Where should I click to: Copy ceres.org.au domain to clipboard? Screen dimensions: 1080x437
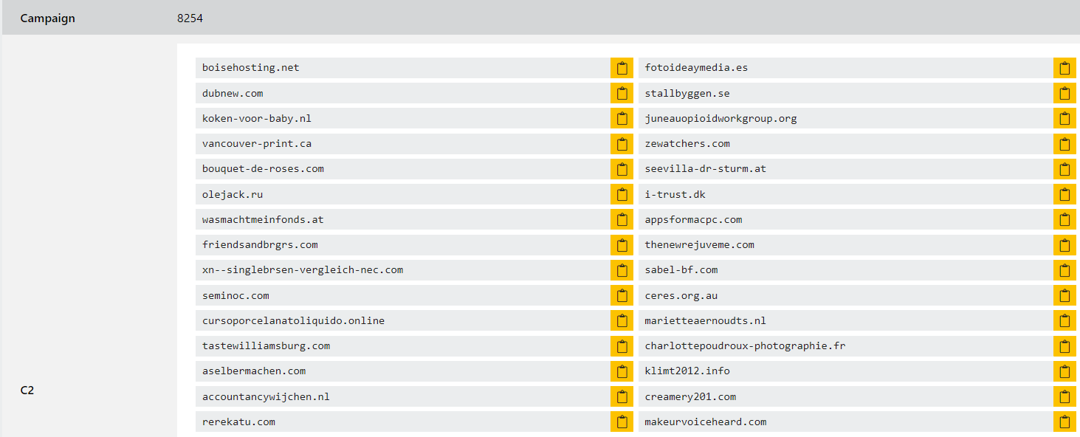1064,296
